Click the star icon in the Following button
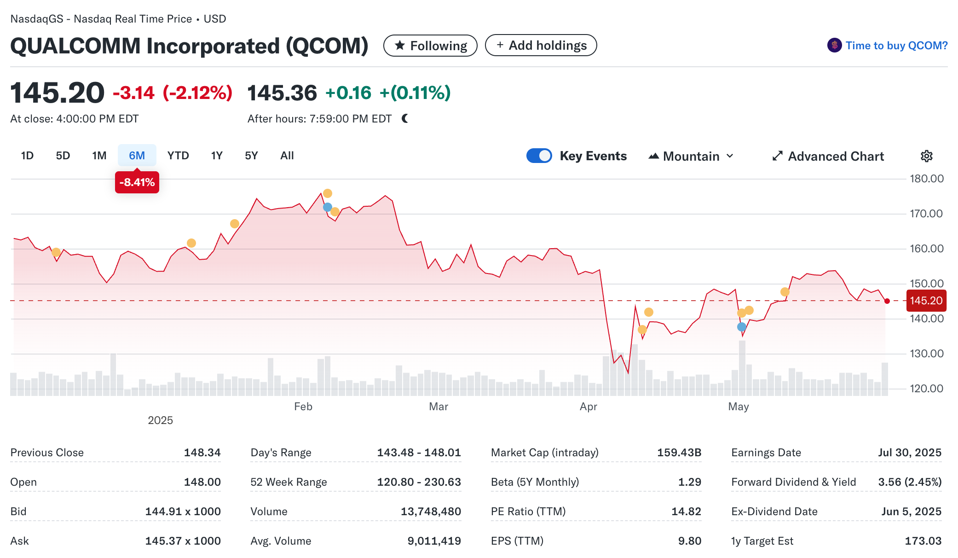The width and height of the screenshot is (958, 558). (x=400, y=46)
